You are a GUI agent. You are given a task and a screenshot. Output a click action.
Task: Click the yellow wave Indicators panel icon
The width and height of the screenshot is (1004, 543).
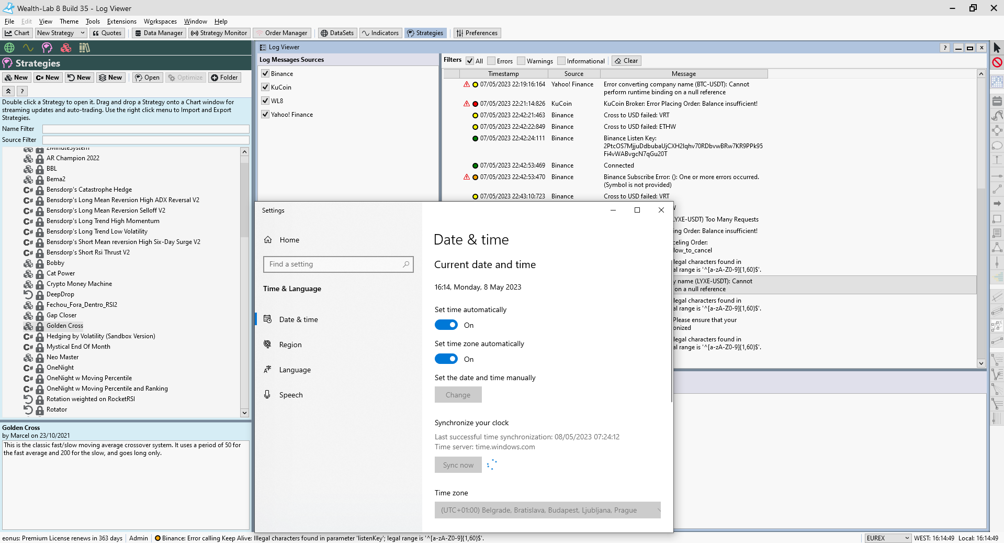pyautogui.click(x=28, y=48)
